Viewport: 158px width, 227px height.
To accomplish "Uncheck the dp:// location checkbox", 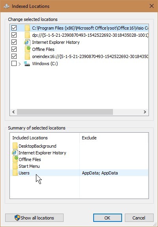I will coord(14,35).
